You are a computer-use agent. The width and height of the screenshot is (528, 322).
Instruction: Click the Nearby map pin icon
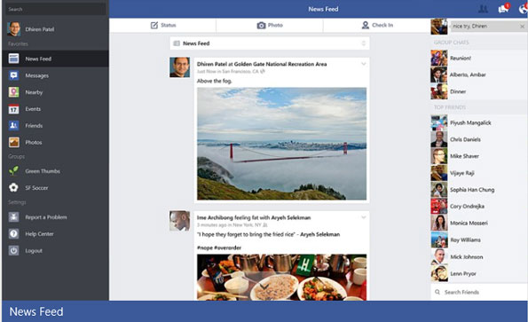click(14, 92)
